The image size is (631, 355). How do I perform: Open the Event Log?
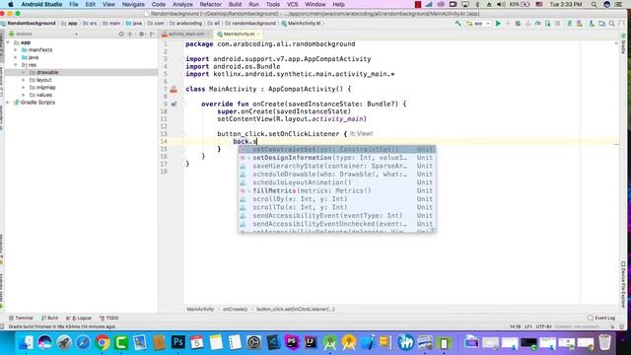click(601, 318)
